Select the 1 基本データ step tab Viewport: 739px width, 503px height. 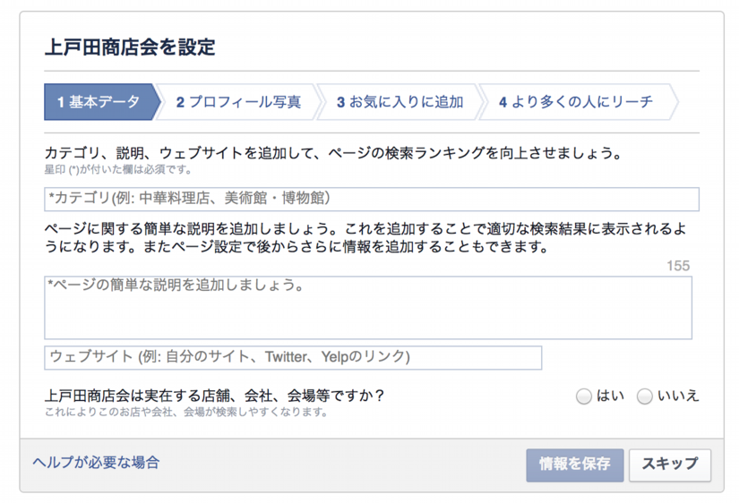[x=99, y=102]
